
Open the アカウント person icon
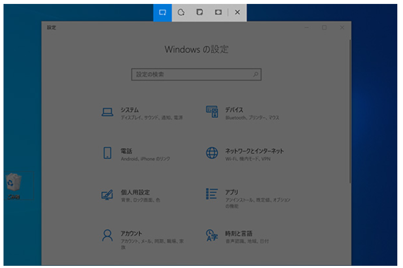pyautogui.click(x=107, y=235)
